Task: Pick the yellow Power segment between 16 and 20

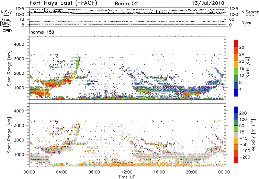Action: click(x=236, y=65)
